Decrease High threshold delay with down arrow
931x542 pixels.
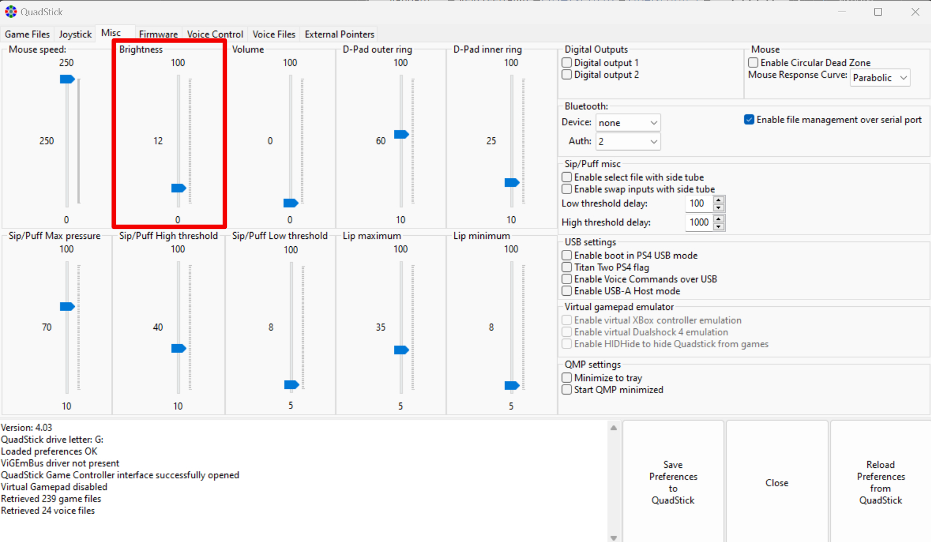[x=718, y=226]
